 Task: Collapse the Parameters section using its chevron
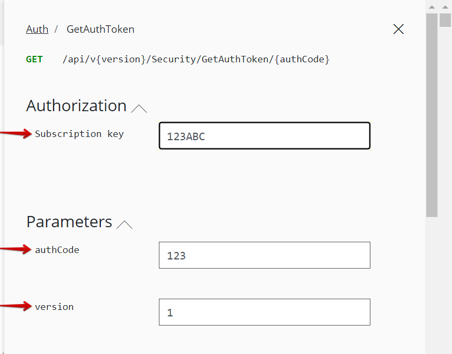(x=125, y=225)
